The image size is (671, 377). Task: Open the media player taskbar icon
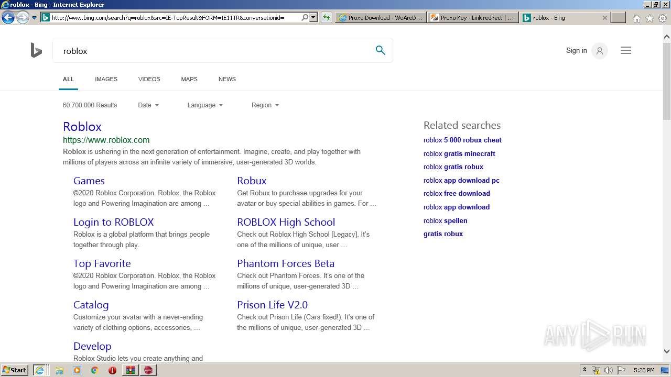[77, 370]
